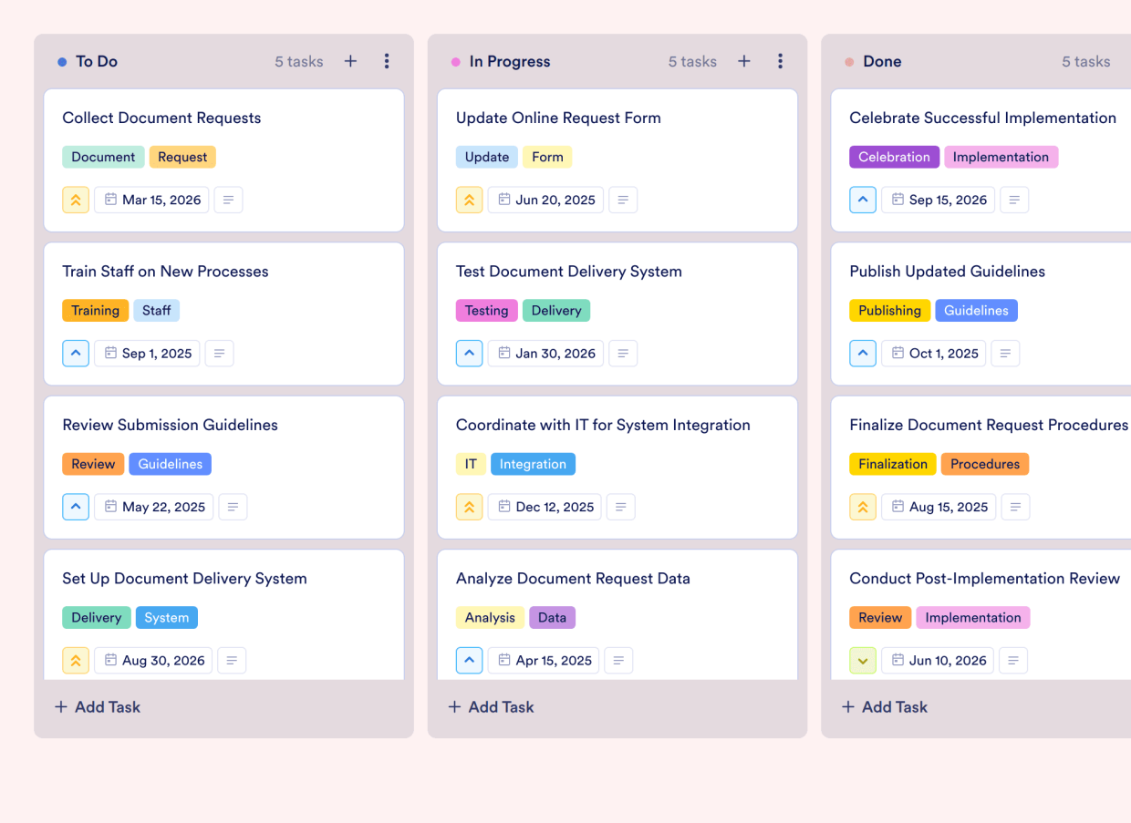Click Add Task in the To Do column
Image resolution: width=1131 pixels, height=823 pixels.
[x=97, y=706]
